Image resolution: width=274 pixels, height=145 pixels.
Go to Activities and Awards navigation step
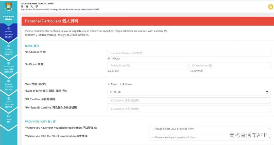(x=9, y=68)
